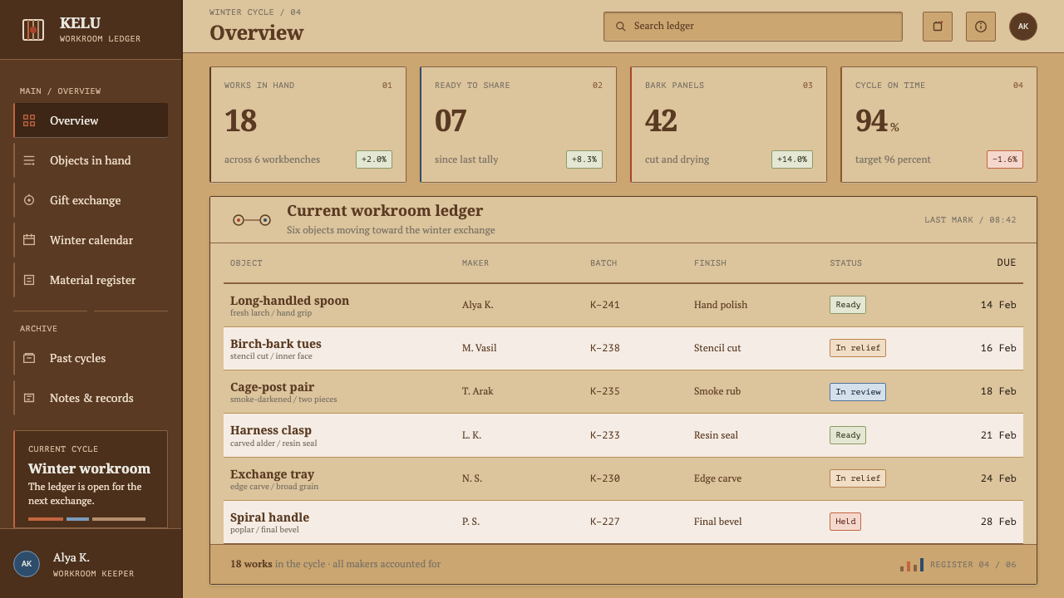Click the Search ledger field
The height and width of the screenshot is (598, 1064).
(x=753, y=27)
